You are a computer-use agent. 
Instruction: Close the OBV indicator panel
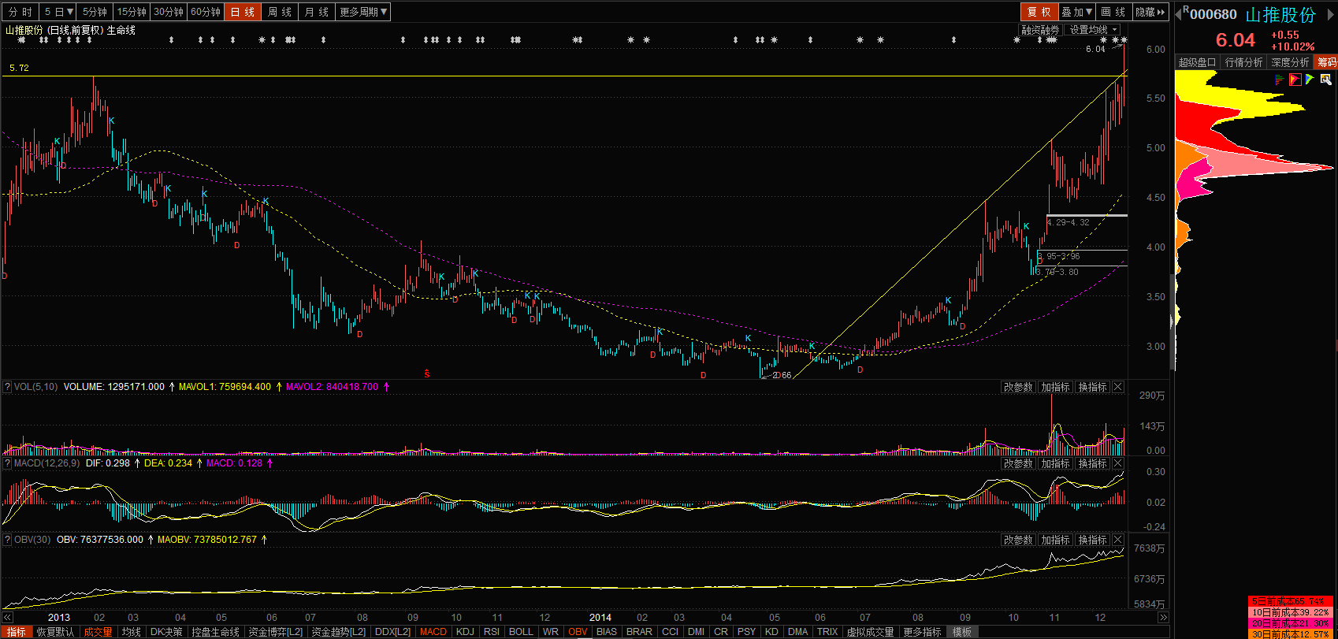1117,540
